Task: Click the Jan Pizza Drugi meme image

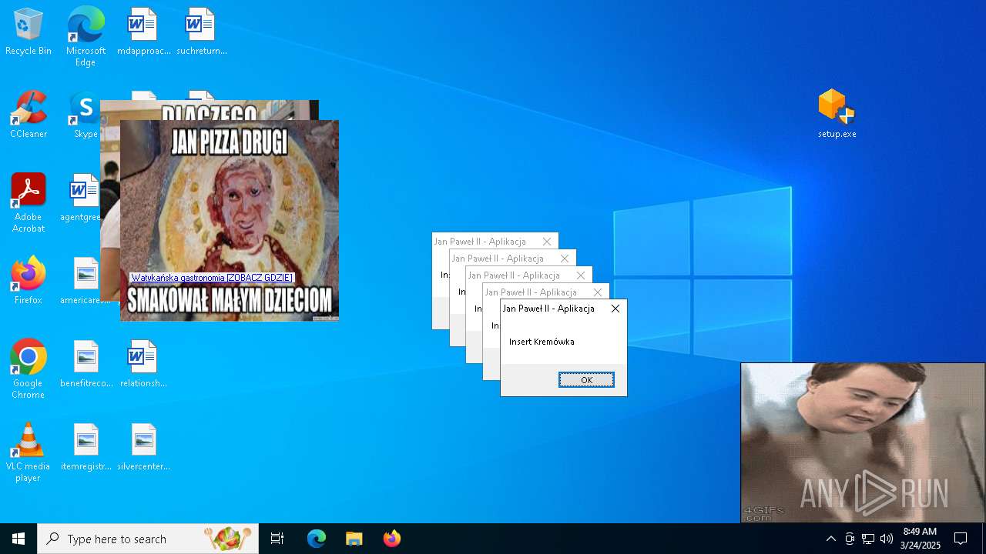Action: pos(230,220)
